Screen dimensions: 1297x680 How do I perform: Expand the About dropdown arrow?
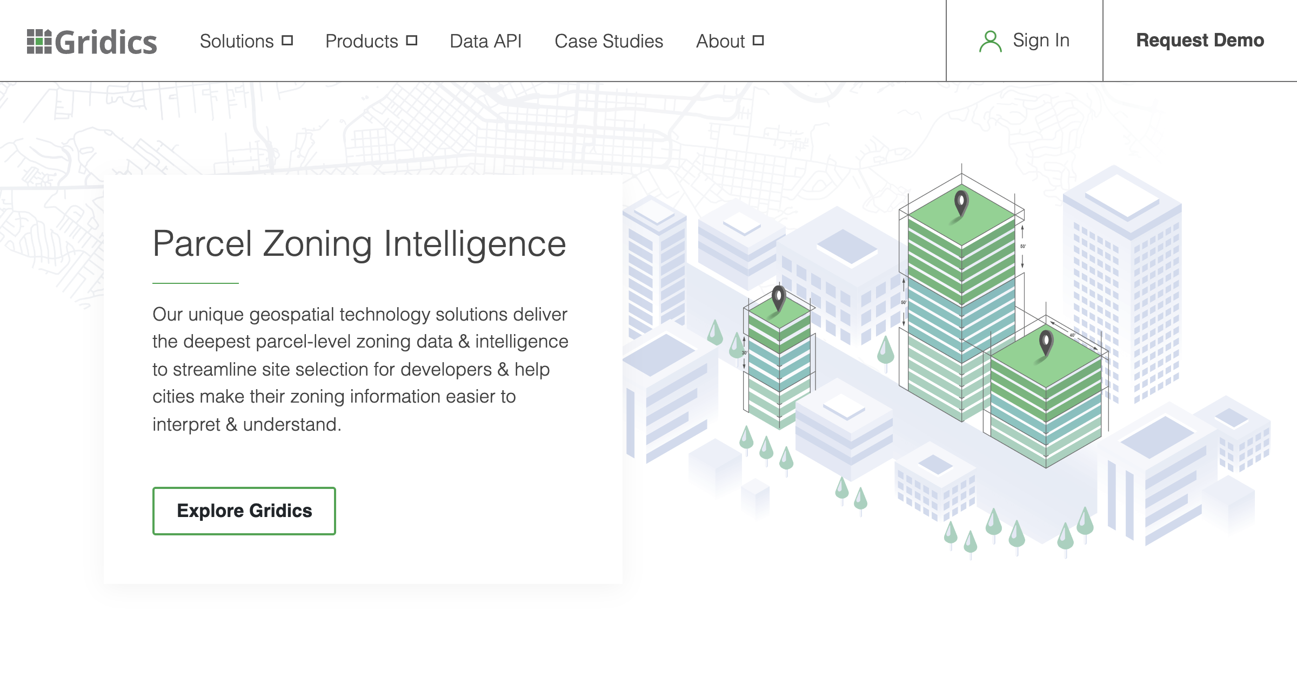(758, 40)
